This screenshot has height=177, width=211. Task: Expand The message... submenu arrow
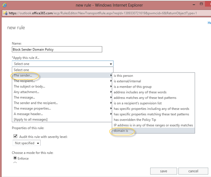[x=111, y=97]
